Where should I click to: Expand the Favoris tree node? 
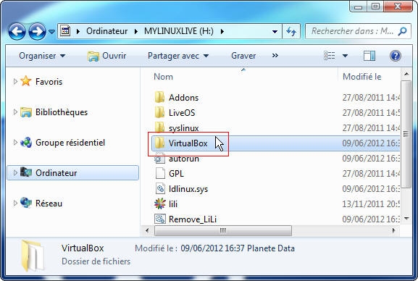click(x=15, y=81)
